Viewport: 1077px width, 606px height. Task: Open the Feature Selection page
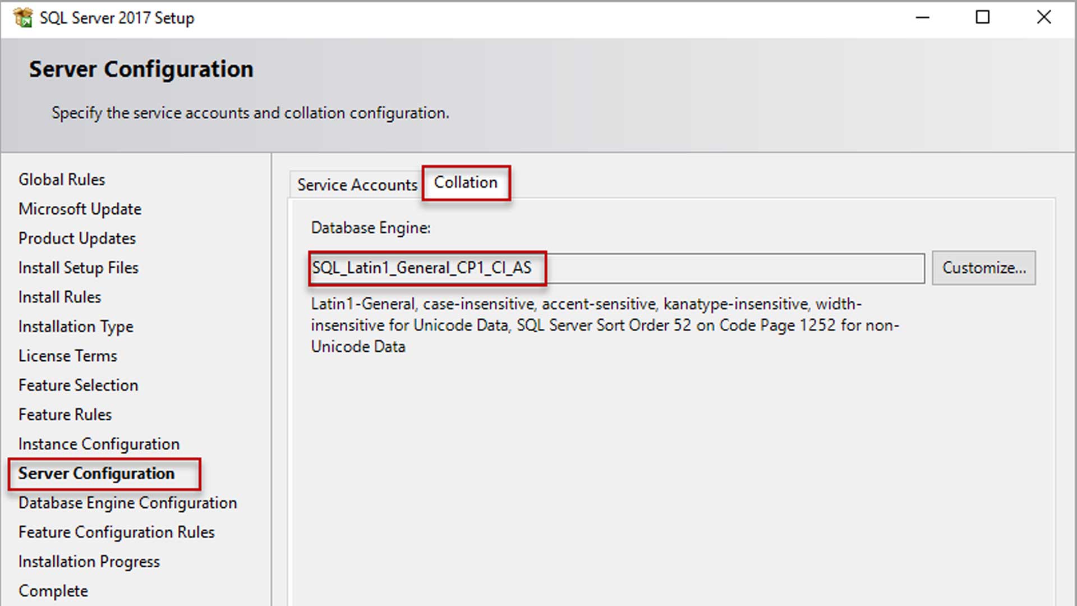coord(78,385)
